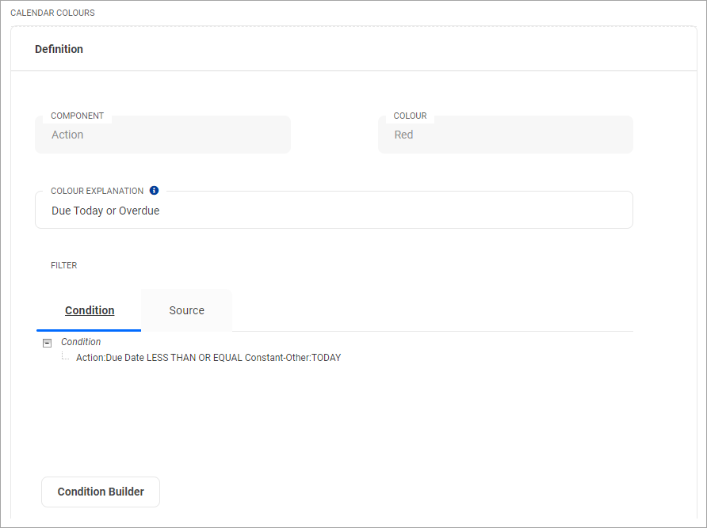Click the FILTER section label
This screenshot has width=707, height=528.
(x=64, y=265)
